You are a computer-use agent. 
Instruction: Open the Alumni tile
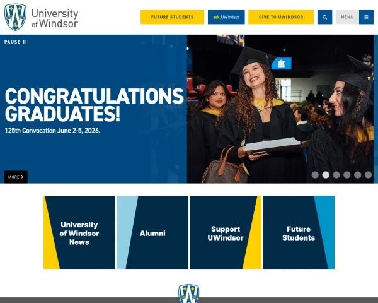click(x=152, y=232)
